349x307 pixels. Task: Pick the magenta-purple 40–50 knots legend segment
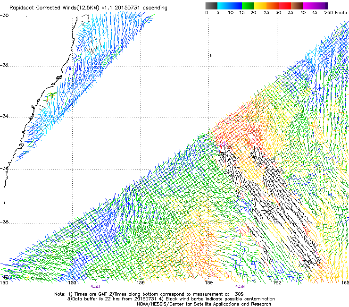click(316, 6)
